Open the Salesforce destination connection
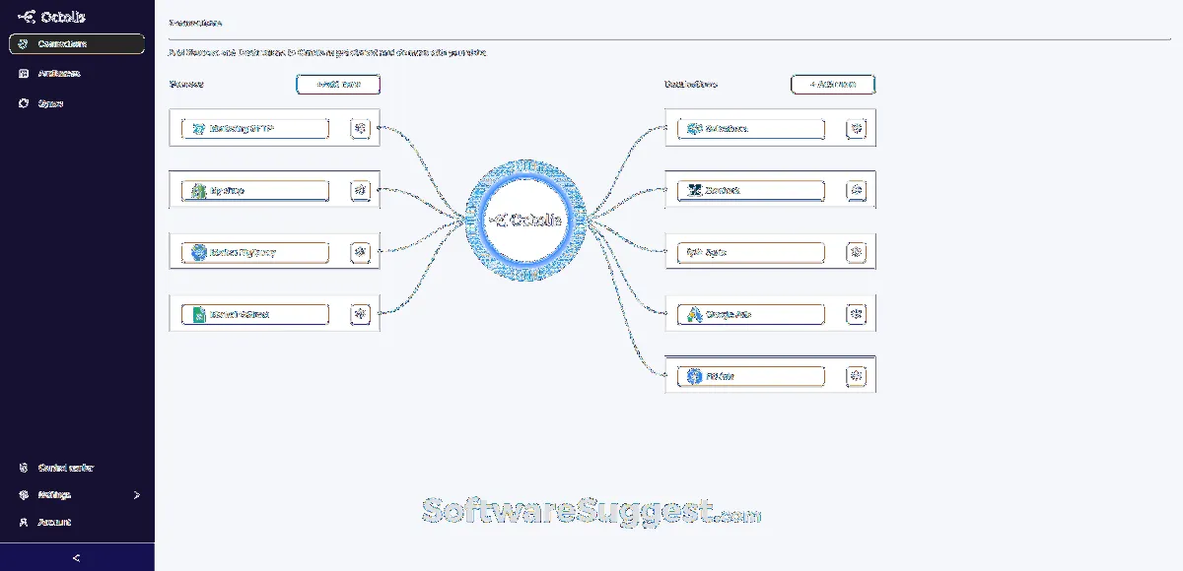Image resolution: width=1183 pixels, height=571 pixels. click(x=751, y=129)
